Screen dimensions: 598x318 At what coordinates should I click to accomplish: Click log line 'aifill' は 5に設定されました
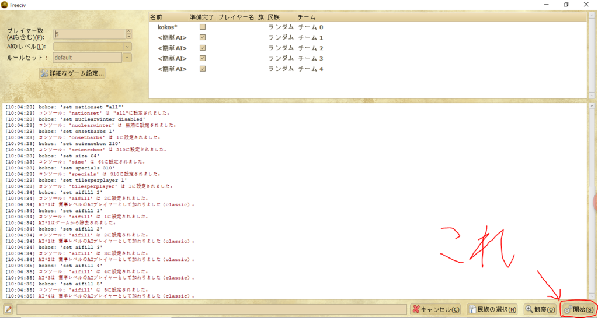[x=77, y=290]
